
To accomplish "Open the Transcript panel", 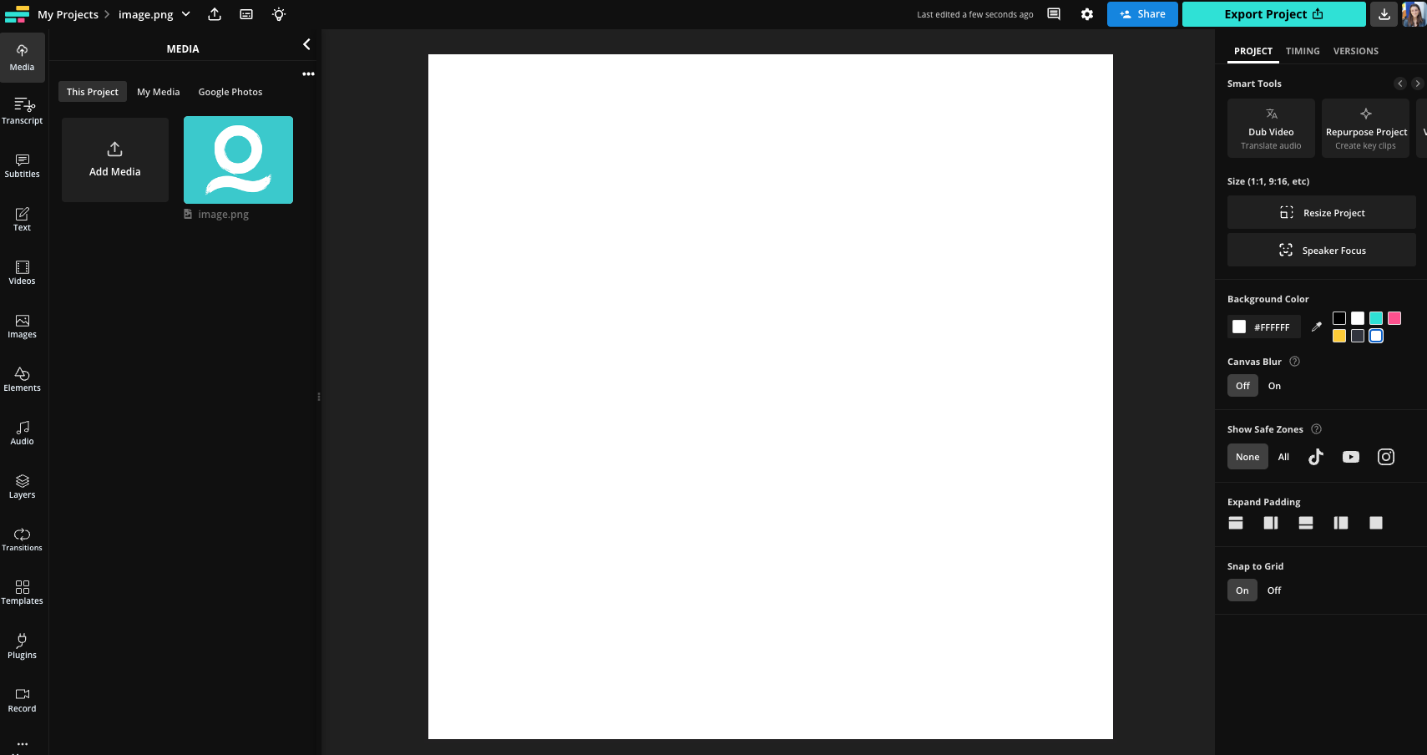I will 22,111.
